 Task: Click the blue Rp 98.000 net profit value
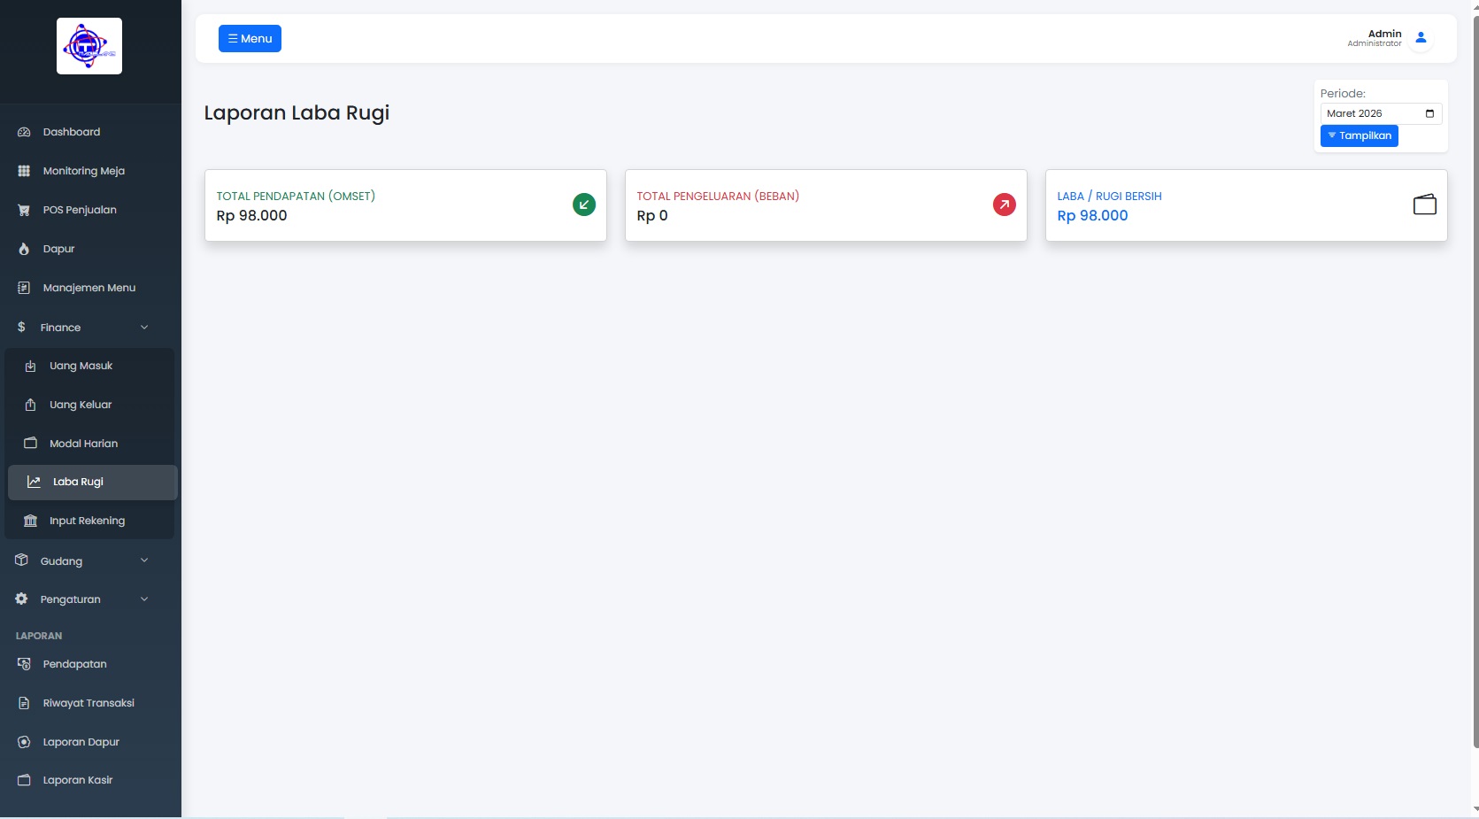1092,215
